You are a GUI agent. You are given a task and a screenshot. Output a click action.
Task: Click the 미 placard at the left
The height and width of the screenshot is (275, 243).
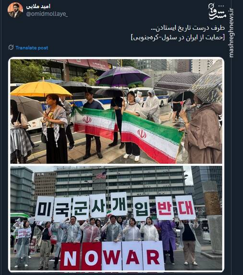click(x=45, y=208)
